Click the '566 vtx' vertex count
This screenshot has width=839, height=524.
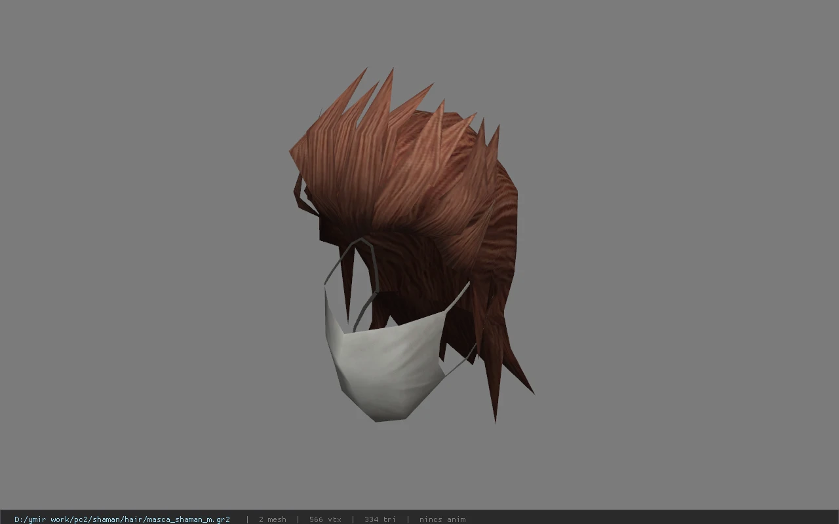(x=325, y=519)
